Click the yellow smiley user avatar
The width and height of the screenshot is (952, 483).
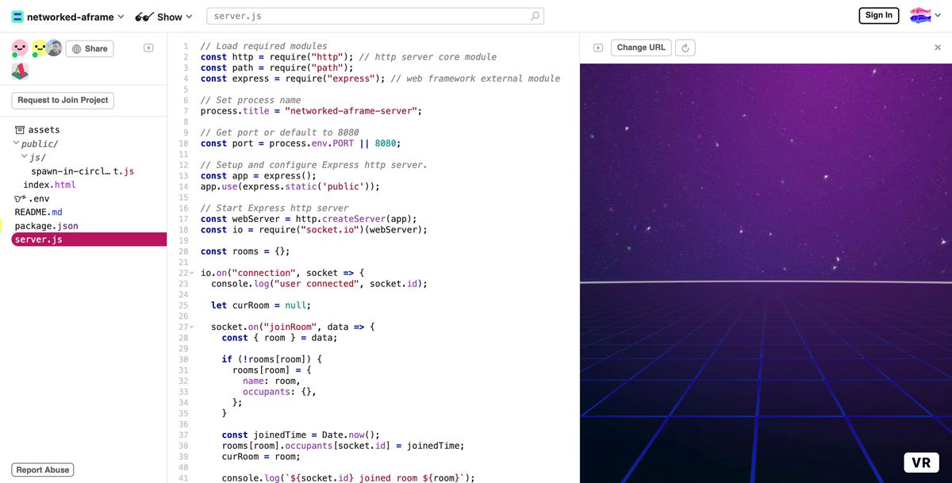[38, 48]
